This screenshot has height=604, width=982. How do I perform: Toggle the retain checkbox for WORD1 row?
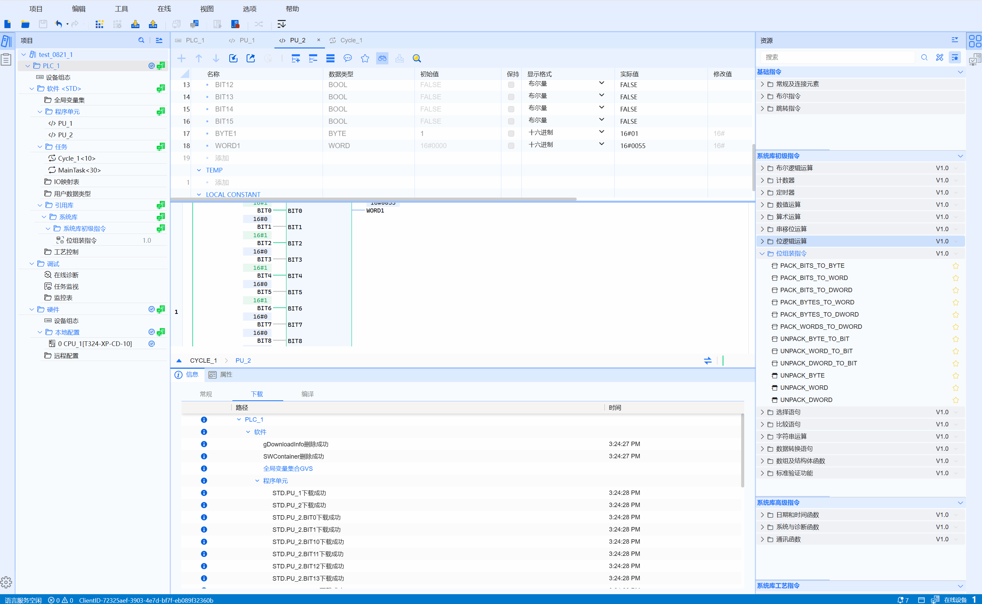(x=511, y=146)
